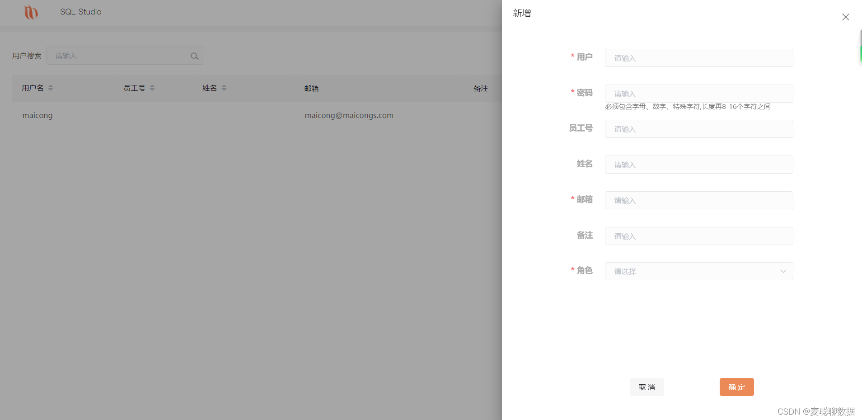Focus the 备注 input field in form
The image size is (862, 420).
pos(699,236)
